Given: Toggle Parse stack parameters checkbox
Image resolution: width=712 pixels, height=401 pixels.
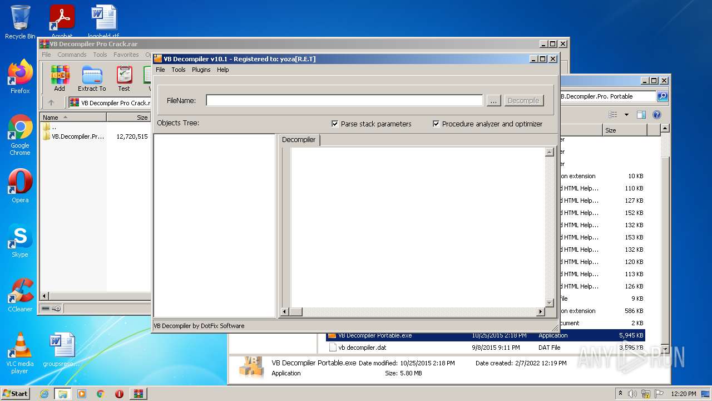Looking at the screenshot, I should tap(335, 124).
